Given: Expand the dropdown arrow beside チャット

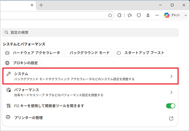Looking at the screenshot, I should pyautogui.click(x=186, y=16).
